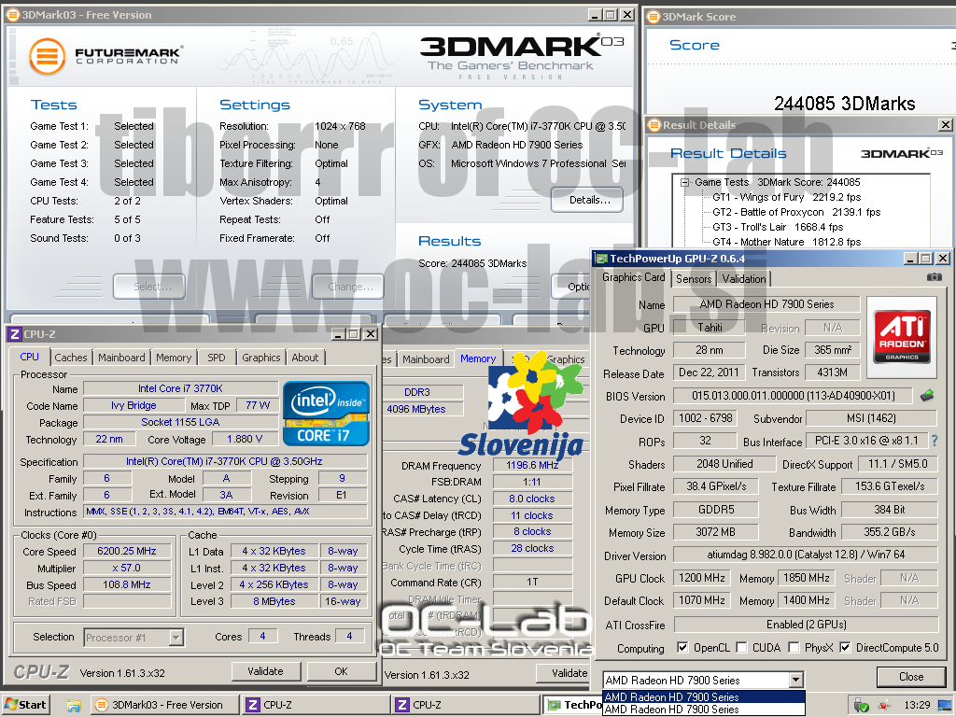This screenshot has height=717, width=956.
Task: Toggle the PhysX checkbox in GPU-Z
Action: pyautogui.click(x=794, y=648)
